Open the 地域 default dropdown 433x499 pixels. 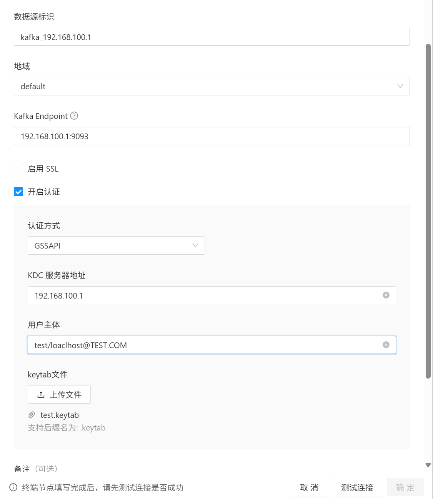(x=212, y=86)
